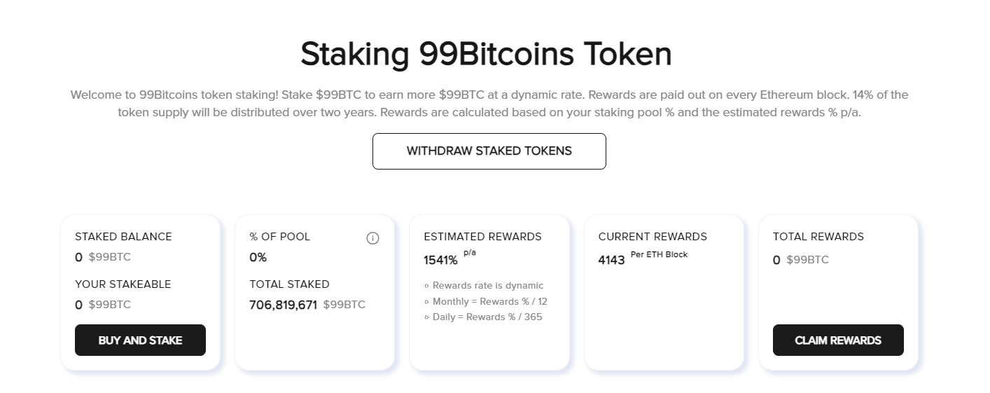This screenshot has height=393, width=990.
Task: Click the 4143 current rewards value
Action: point(611,261)
